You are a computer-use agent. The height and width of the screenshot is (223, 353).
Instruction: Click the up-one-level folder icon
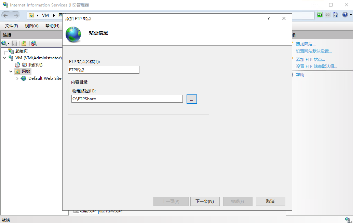coord(24,43)
